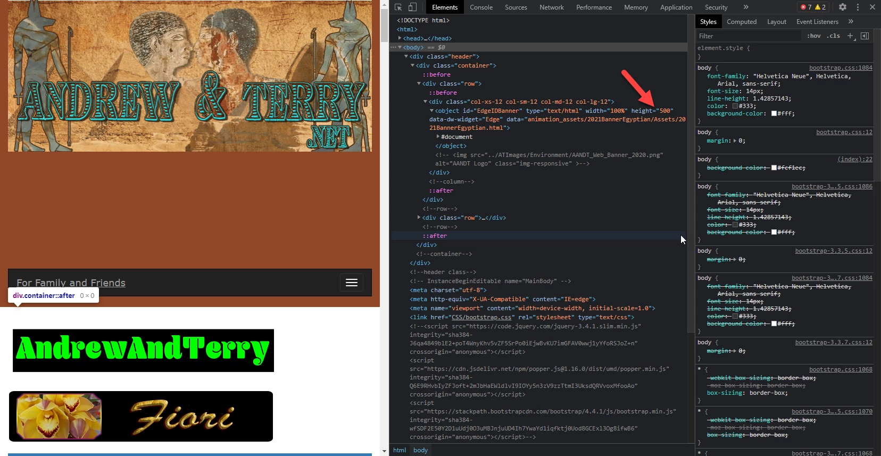This screenshot has height=456, width=881.
Task: Switch to the Console tab
Action: click(x=481, y=7)
